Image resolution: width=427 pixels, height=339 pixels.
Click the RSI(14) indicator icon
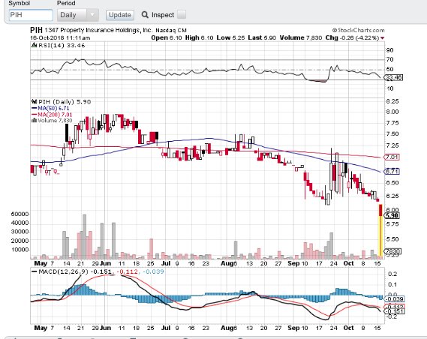click(34, 45)
